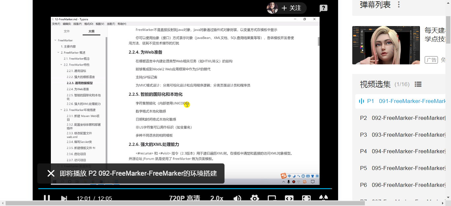Go to outline item 2.2.3. 通用数据模型
451x206 pixels.
pos(80,83)
